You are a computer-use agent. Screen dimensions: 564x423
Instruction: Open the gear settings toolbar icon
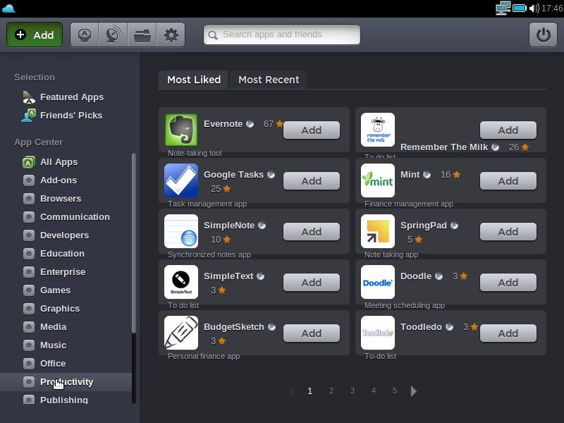point(171,35)
